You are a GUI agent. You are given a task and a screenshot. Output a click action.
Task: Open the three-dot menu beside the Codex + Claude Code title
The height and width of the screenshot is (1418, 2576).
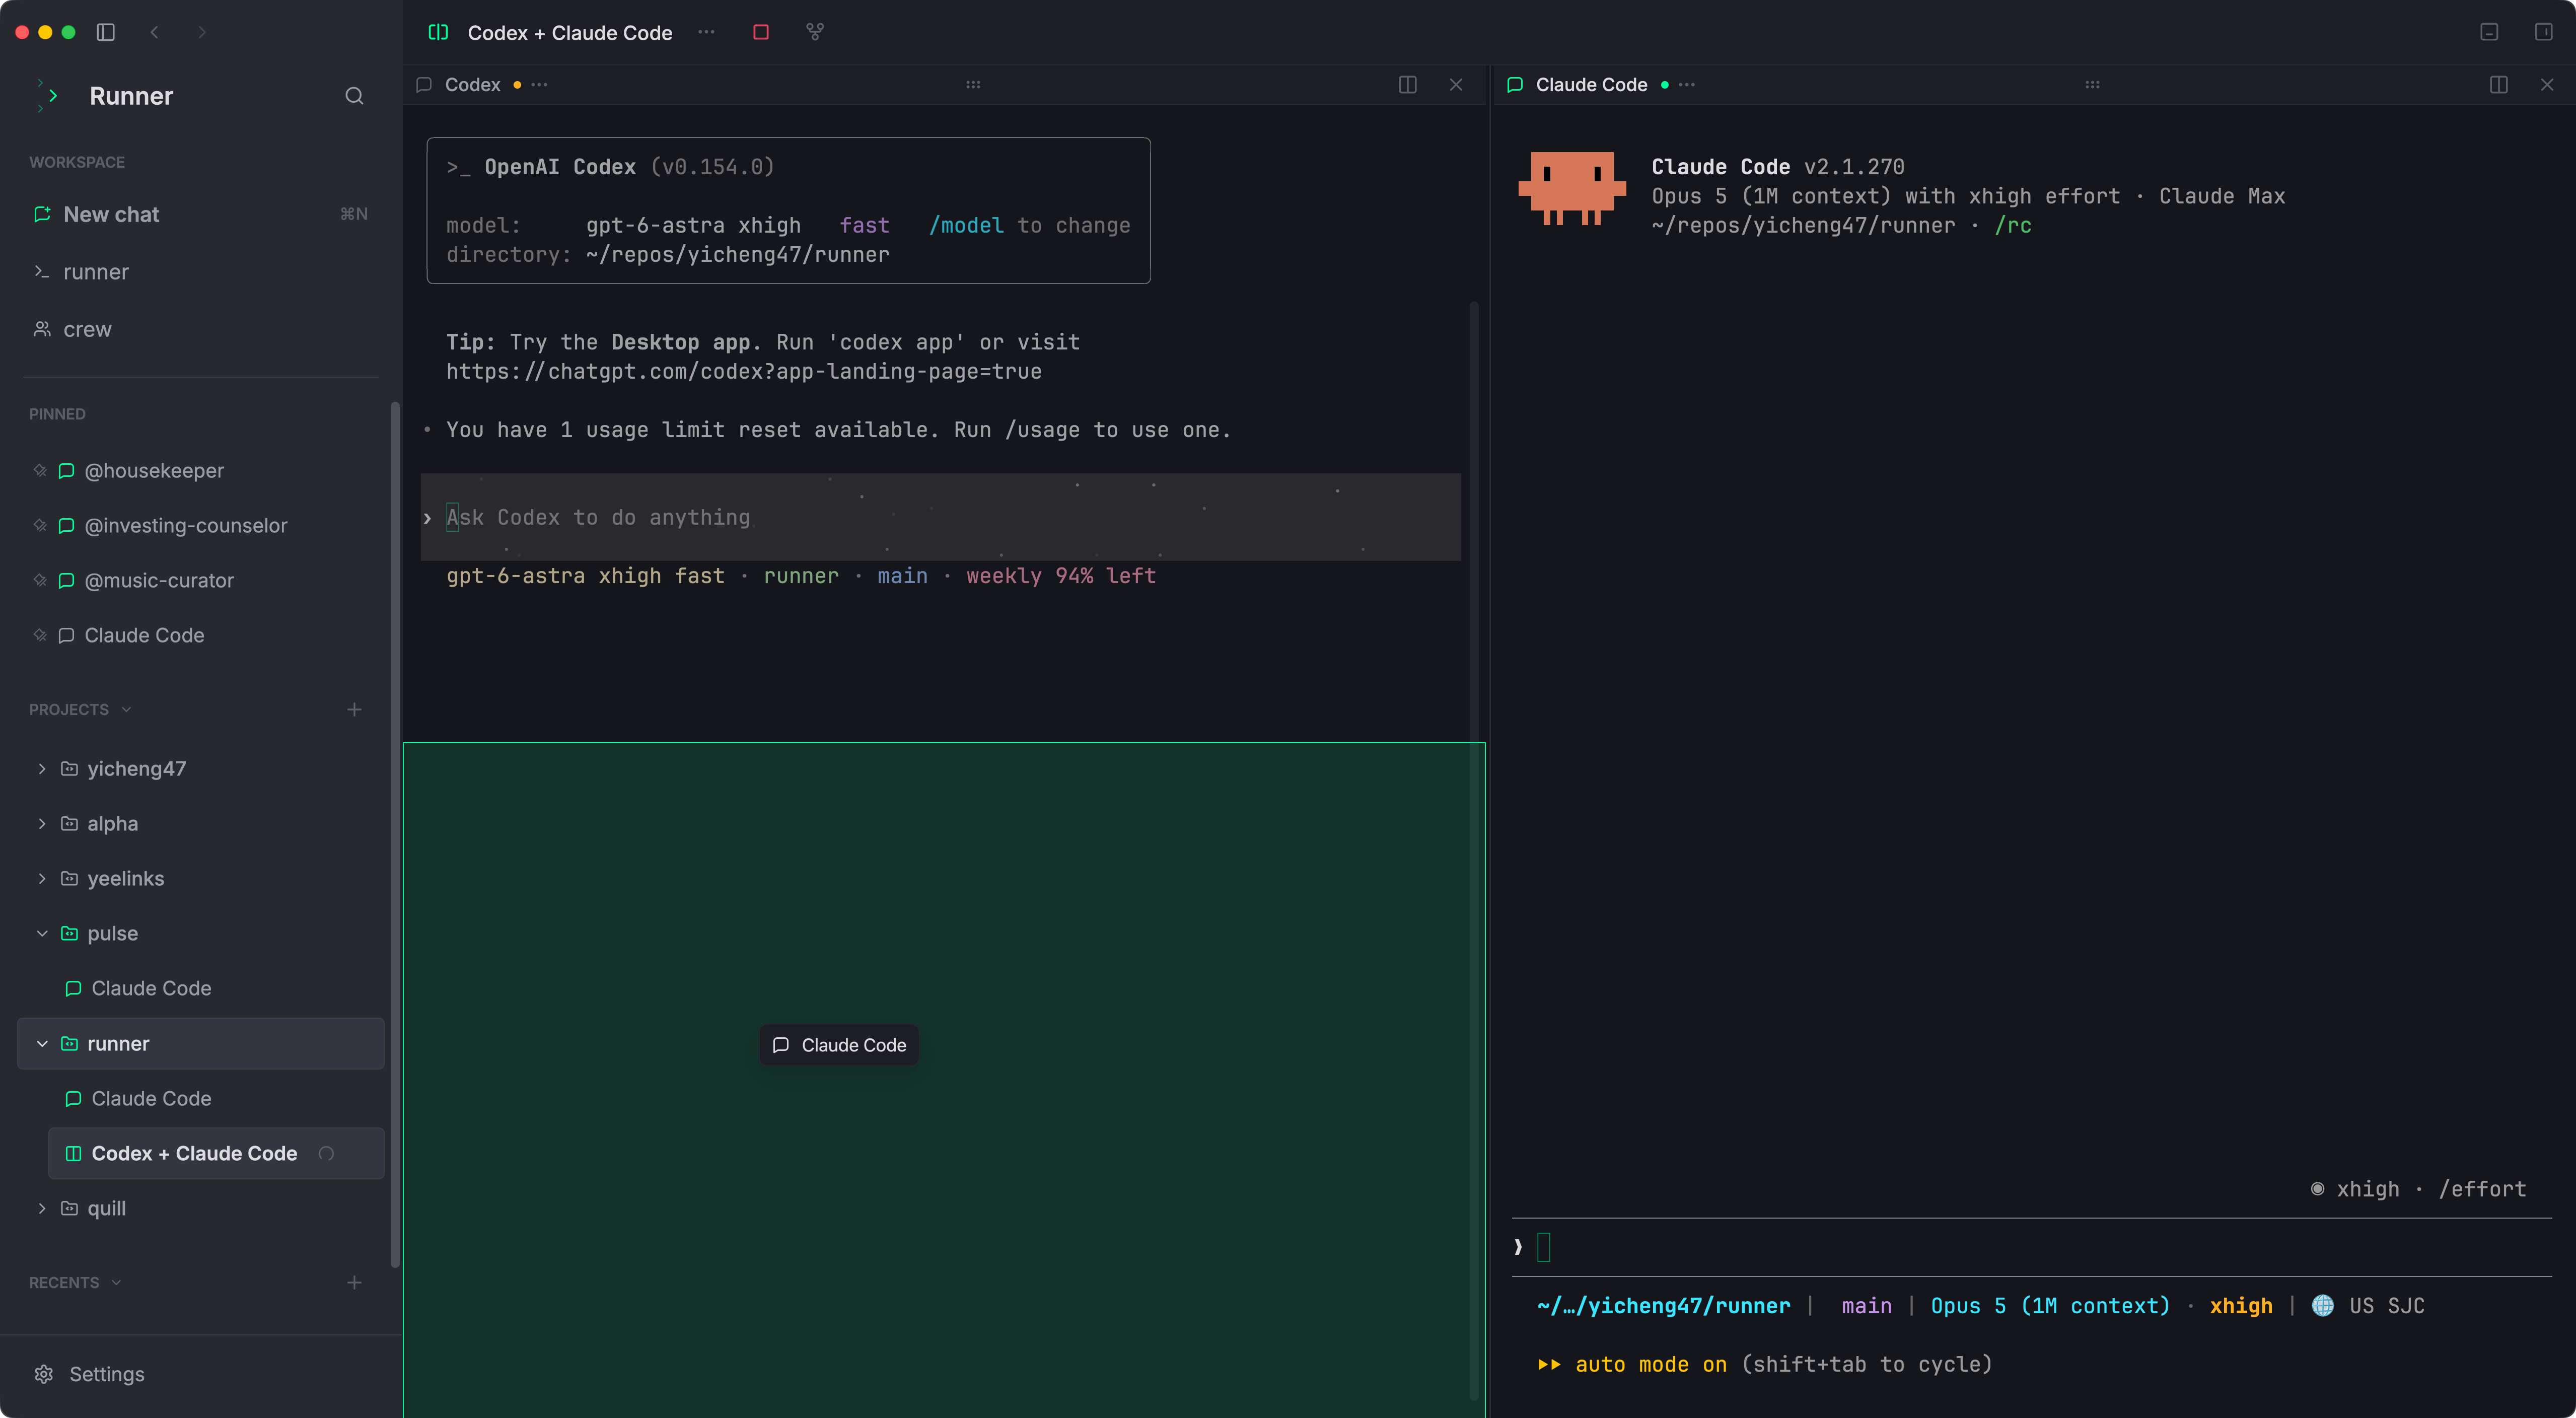pos(706,32)
